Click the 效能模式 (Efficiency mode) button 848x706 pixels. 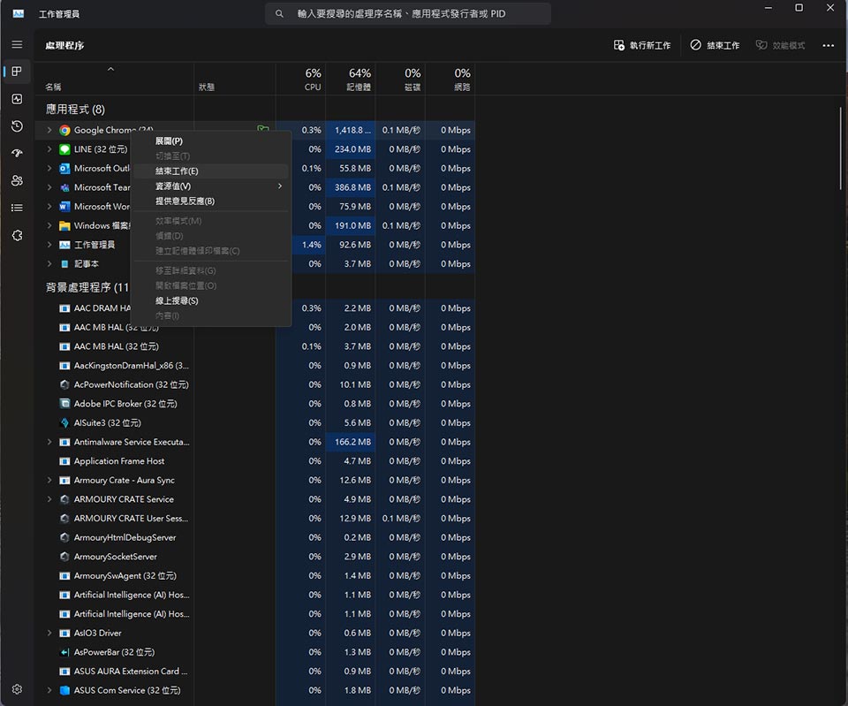pos(780,45)
